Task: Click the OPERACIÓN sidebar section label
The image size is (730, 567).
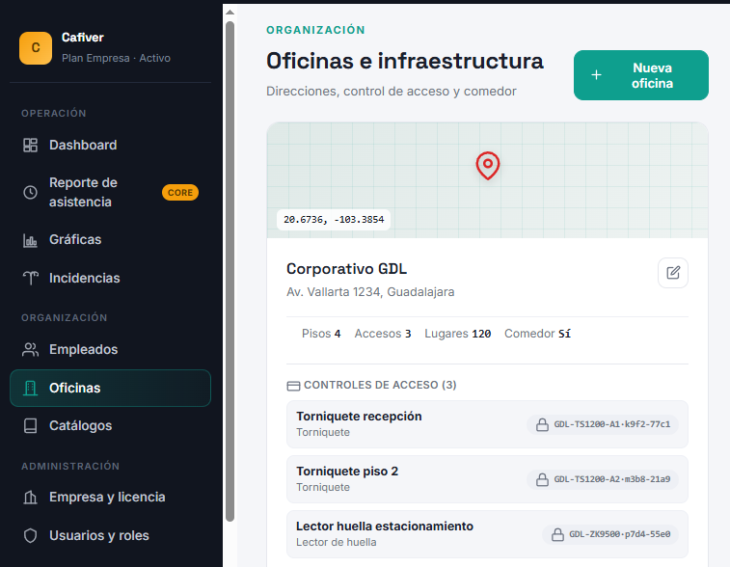Action: point(54,114)
